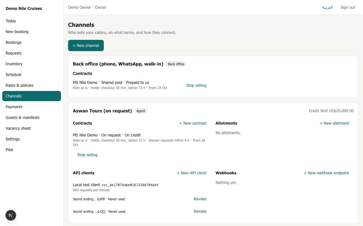
Task: Click the "Nothing yet." webhooks text
Action: coord(226,182)
